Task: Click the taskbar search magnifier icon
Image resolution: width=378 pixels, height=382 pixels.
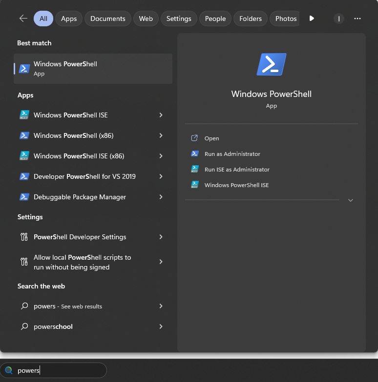Action: pyautogui.click(x=9, y=370)
